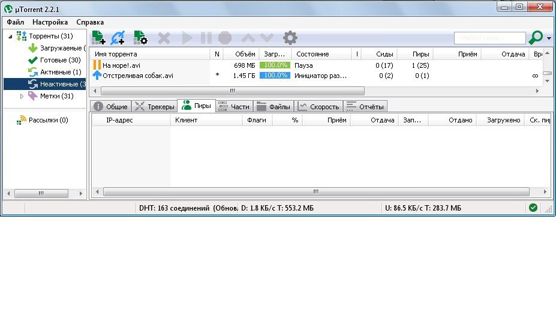Maximize the µTorrent window
The image size is (556, 315).
pyautogui.click(x=519, y=7)
